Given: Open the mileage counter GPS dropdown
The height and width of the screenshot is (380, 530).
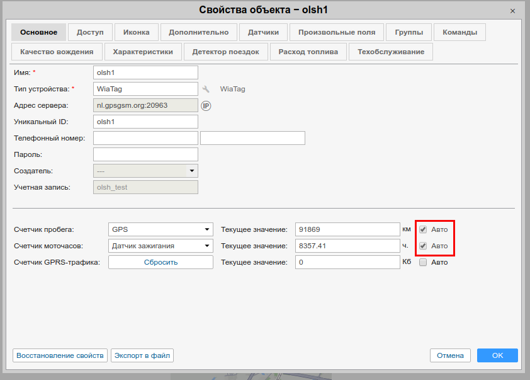Looking at the screenshot, I should click(x=161, y=229).
